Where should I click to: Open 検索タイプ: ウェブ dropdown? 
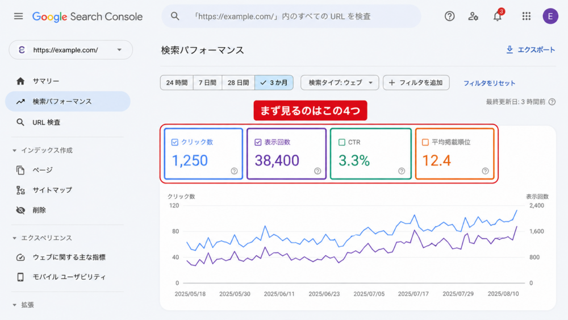[x=340, y=82]
